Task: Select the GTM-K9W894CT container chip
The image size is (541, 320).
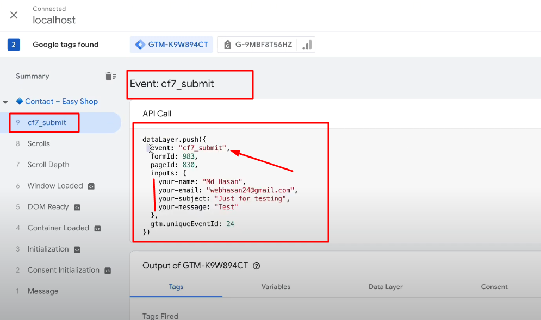Action: point(171,45)
